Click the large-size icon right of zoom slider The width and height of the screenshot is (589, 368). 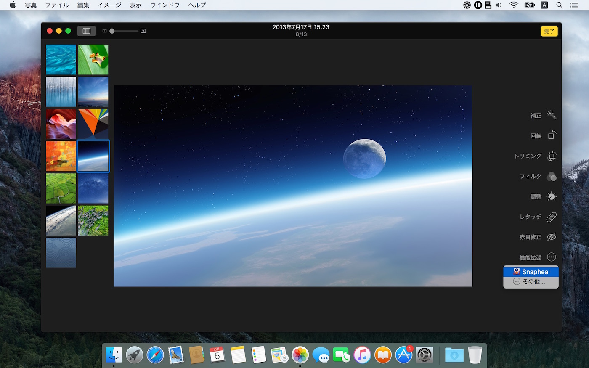pos(143,31)
